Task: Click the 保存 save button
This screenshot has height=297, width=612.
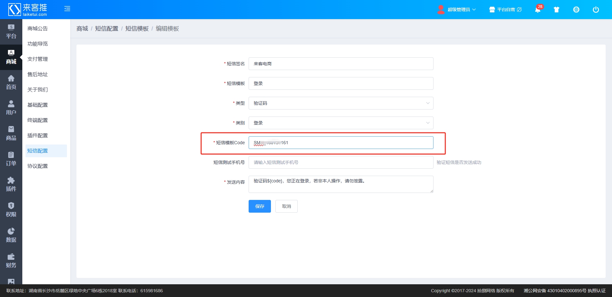Action: point(259,206)
